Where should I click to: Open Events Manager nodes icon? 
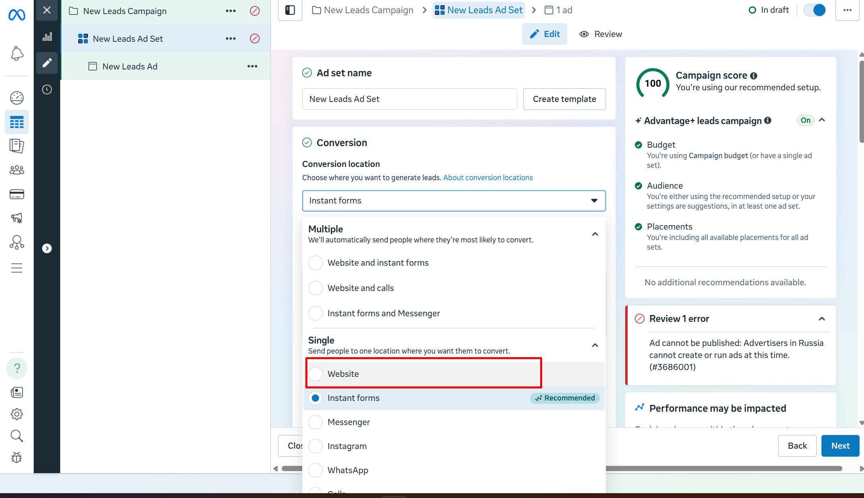pyautogui.click(x=17, y=242)
